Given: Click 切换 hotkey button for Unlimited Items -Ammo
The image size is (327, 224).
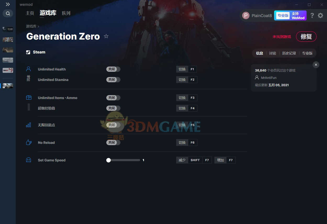Looking at the screenshot, I should point(182,98).
